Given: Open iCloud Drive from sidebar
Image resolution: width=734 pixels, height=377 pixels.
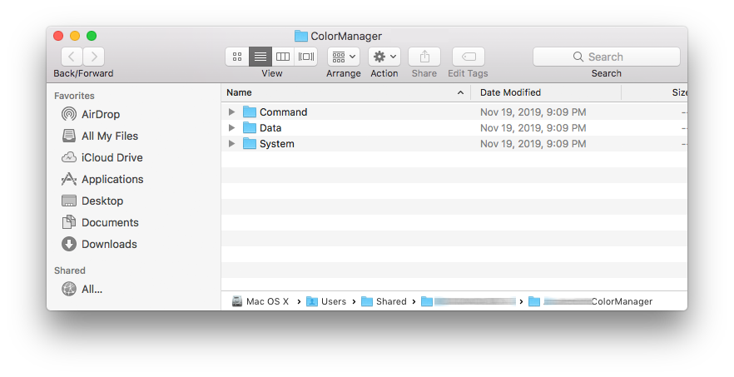Looking at the screenshot, I should pos(112,157).
